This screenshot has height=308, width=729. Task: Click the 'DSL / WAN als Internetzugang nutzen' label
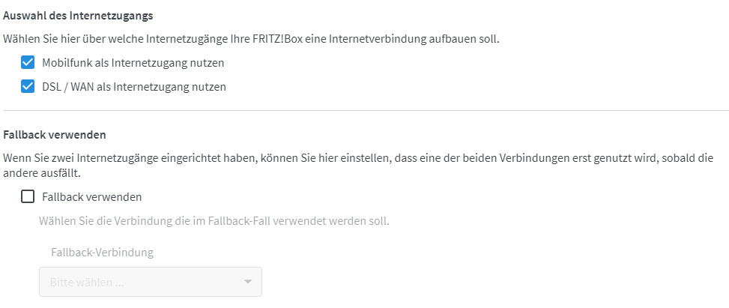134,87
